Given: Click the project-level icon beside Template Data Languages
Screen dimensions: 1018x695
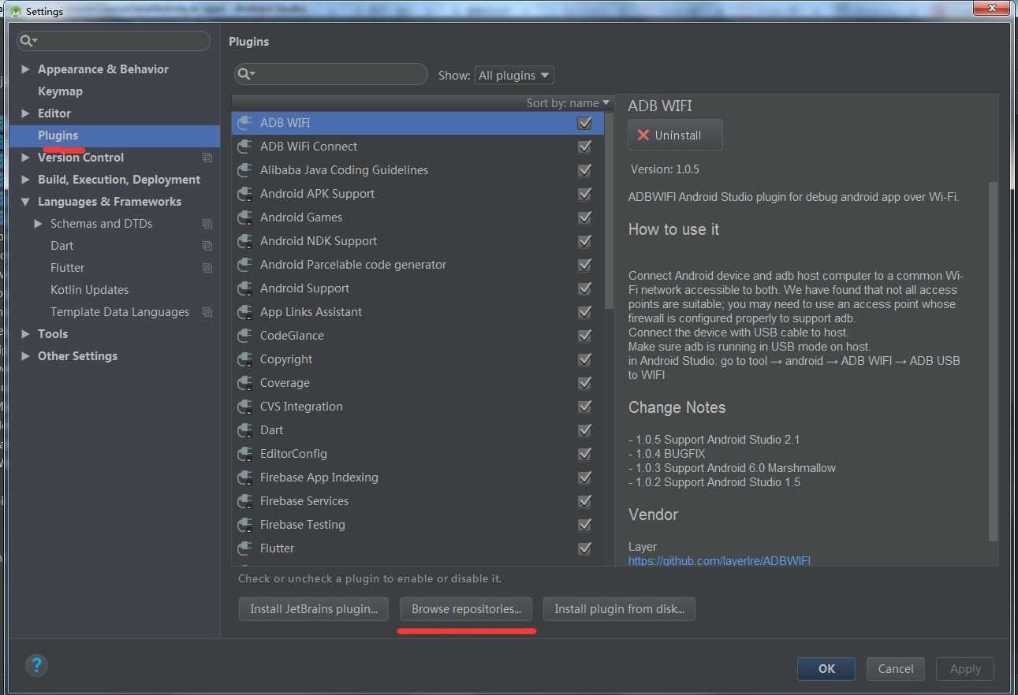Looking at the screenshot, I should click(x=207, y=312).
